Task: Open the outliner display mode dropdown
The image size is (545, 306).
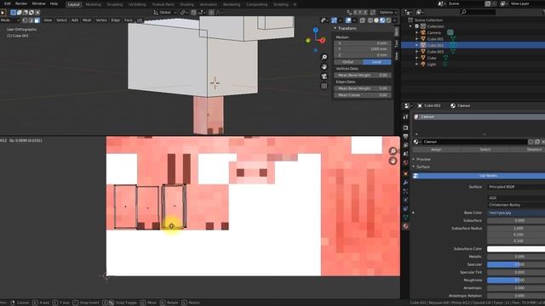Action: tap(421, 12)
